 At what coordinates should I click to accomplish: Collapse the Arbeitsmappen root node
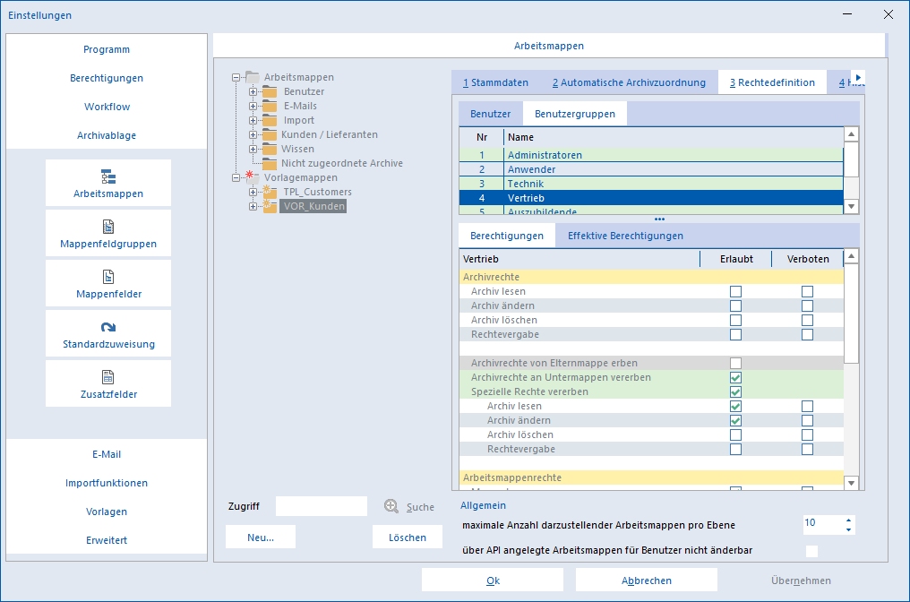236,77
